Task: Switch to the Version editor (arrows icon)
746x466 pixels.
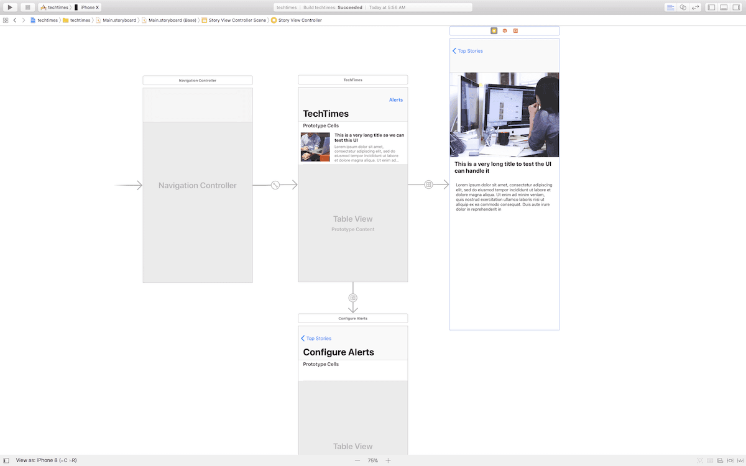Action: point(696,7)
